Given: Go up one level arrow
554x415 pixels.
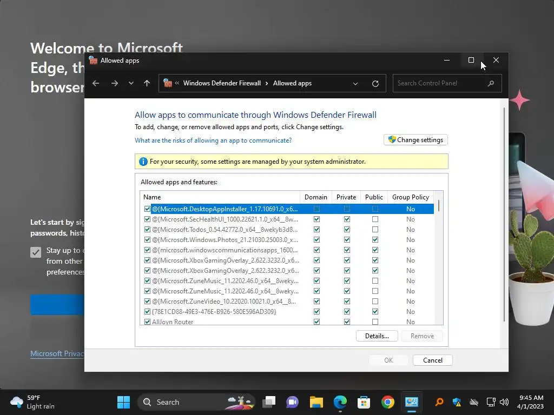Looking at the screenshot, I should point(147,83).
